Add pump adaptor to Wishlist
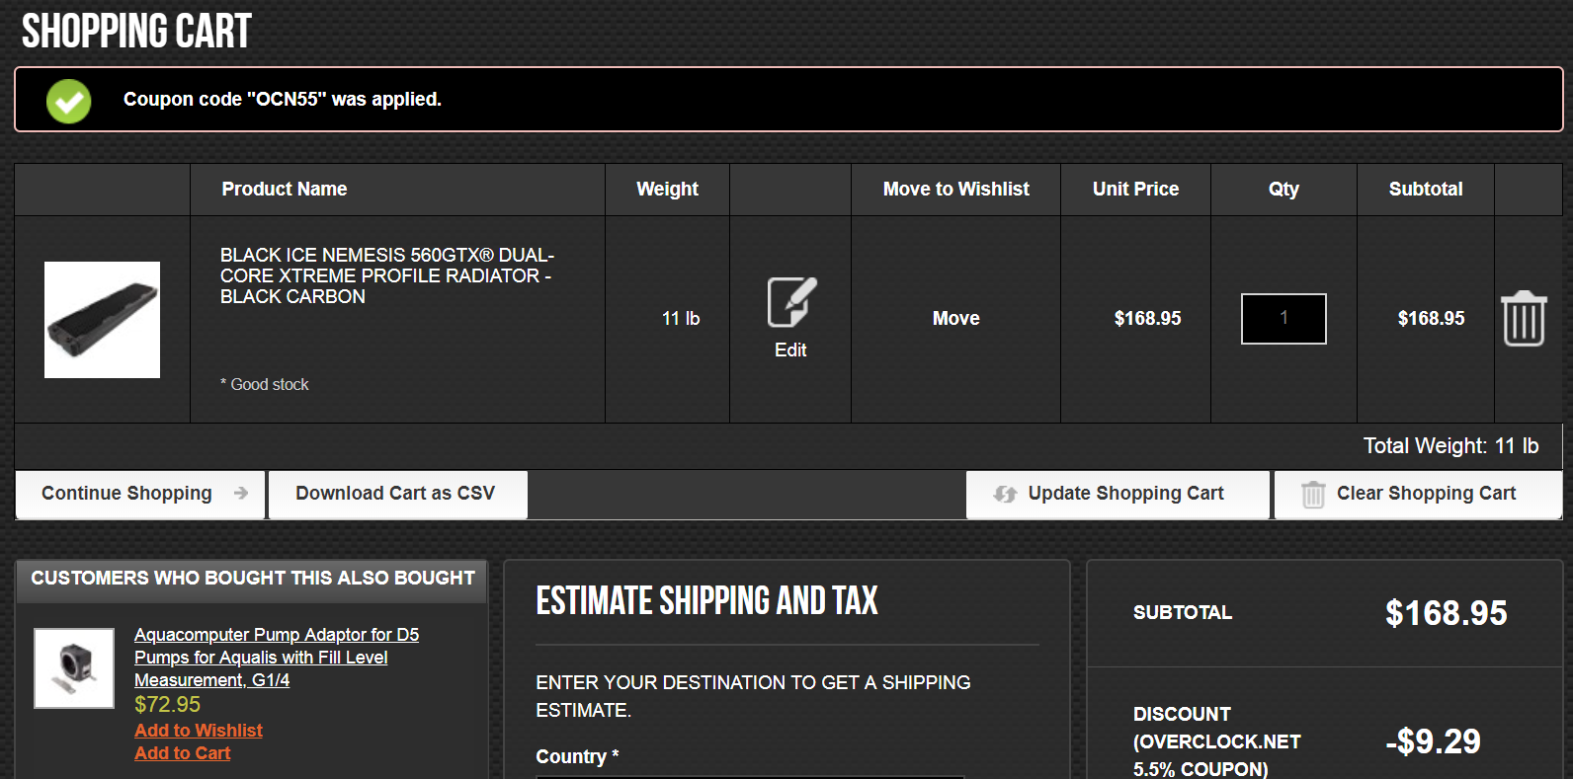Viewport: 1573px width, 779px height. pos(199,731)
